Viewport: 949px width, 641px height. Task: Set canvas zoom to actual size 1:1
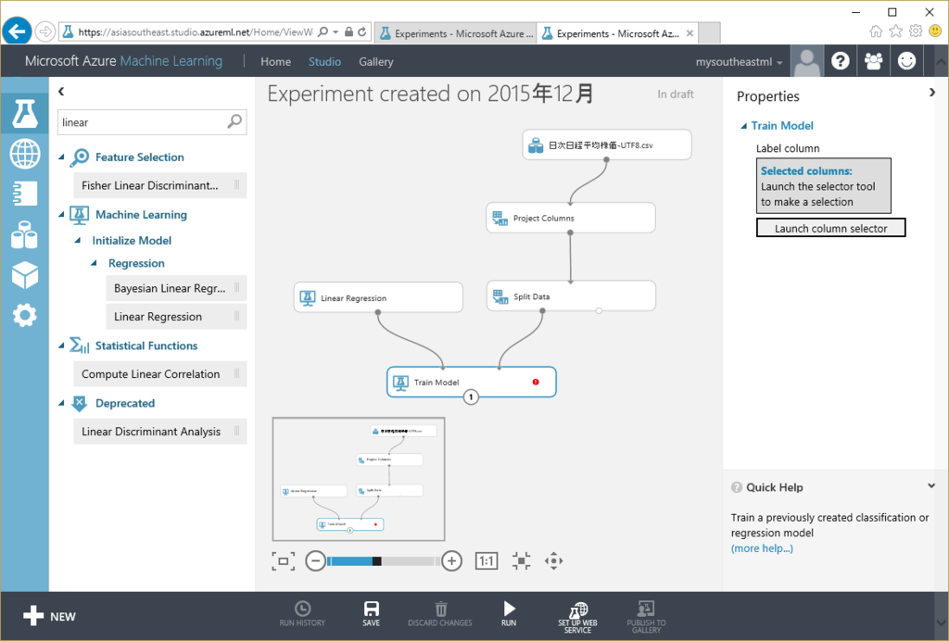(487, 561)
